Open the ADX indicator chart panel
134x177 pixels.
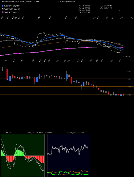tap(69, 156)
